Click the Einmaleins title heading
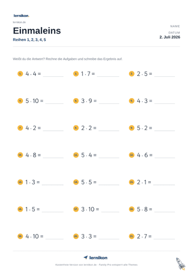This screenshot has height=273, width=193. tap(37, 31)
